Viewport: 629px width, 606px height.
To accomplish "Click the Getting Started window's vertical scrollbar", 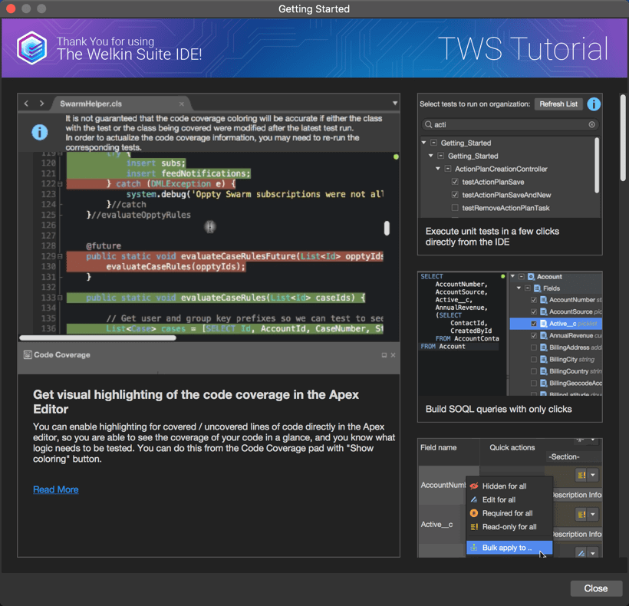I will pos(623,137).
